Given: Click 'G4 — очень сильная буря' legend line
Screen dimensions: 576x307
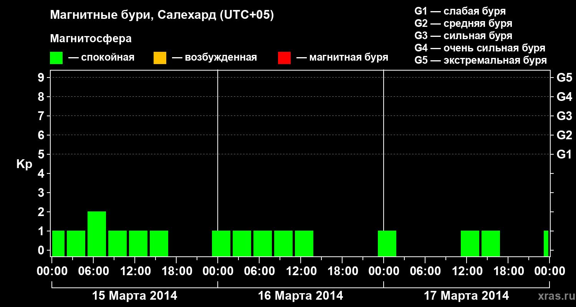Looking at the screenshot, I should (x=480, y=48).
